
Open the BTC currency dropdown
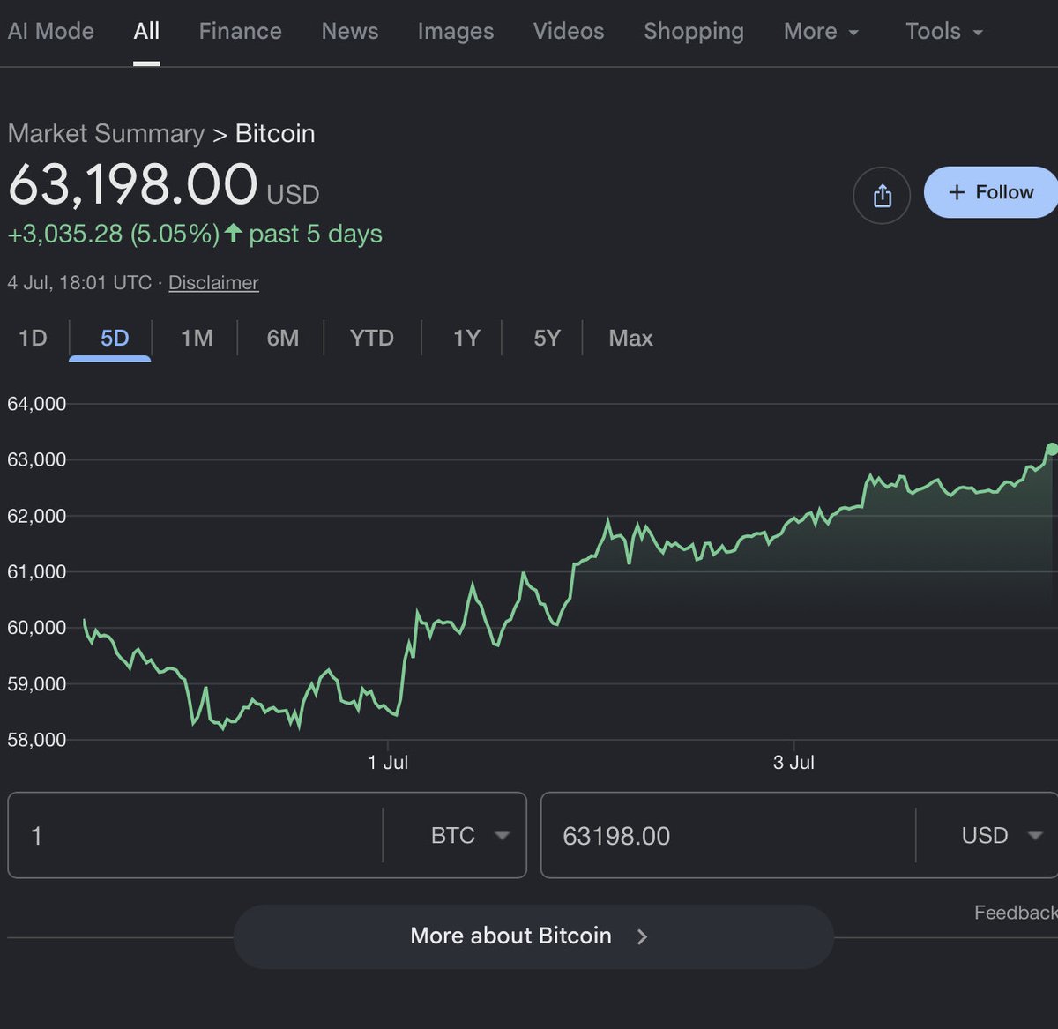470,835
